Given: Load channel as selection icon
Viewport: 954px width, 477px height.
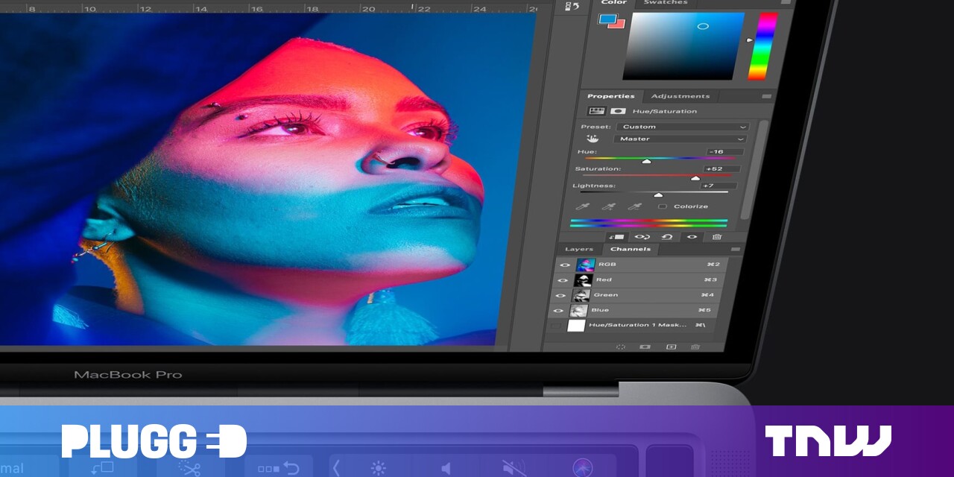Looking at the screenshot, I should (x=620, y=347).
